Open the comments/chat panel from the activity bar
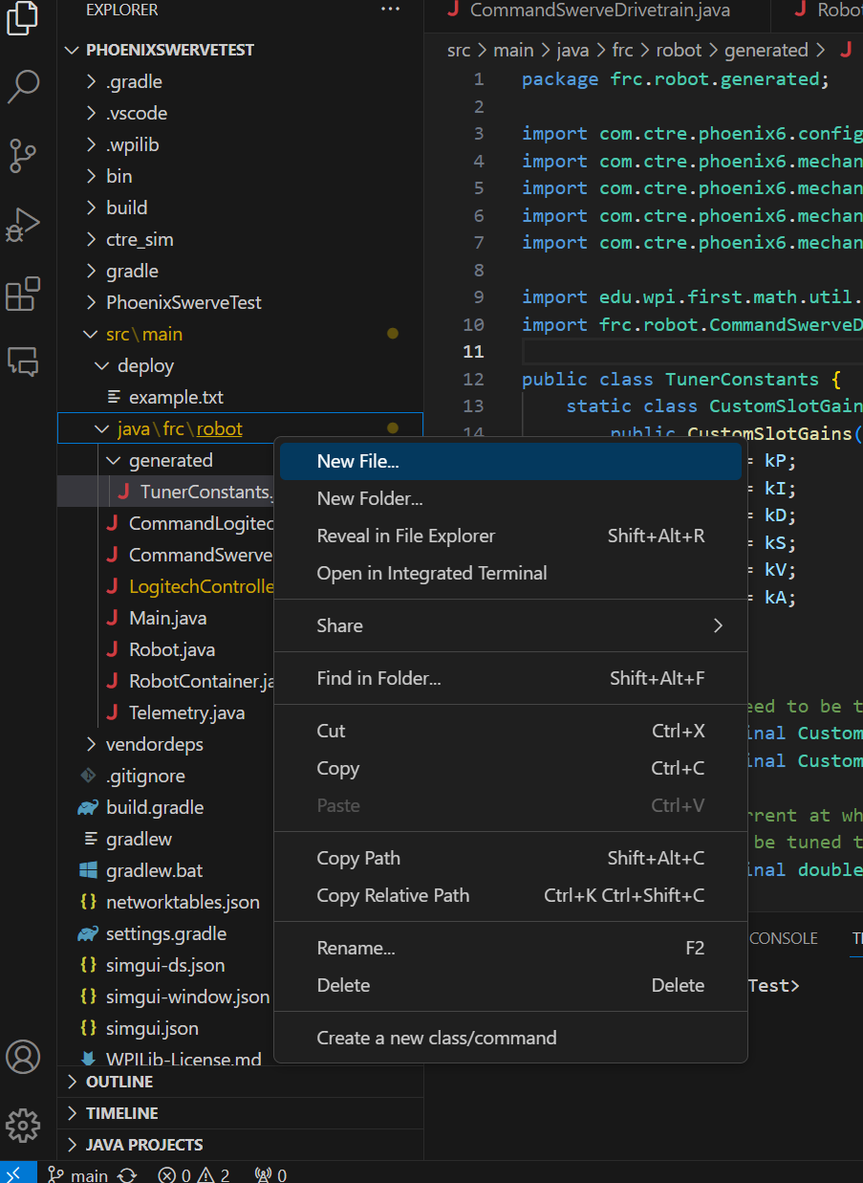The width and height of the screenshot is (863, 1183). 22,361
